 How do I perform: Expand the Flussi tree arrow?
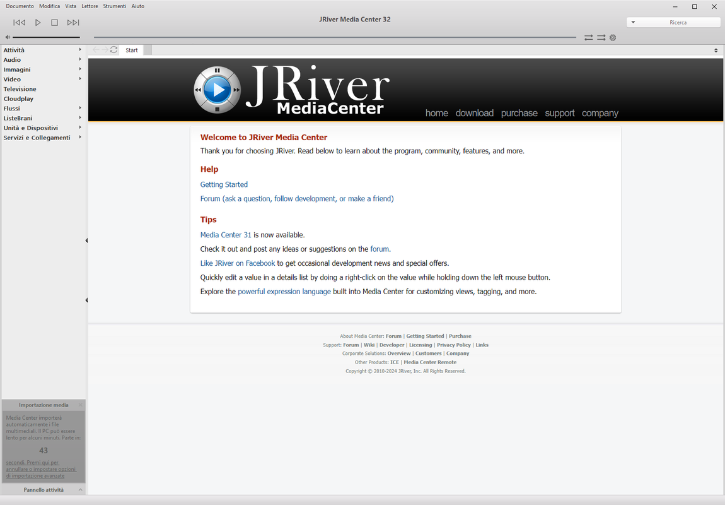click(x=80, y=108)
